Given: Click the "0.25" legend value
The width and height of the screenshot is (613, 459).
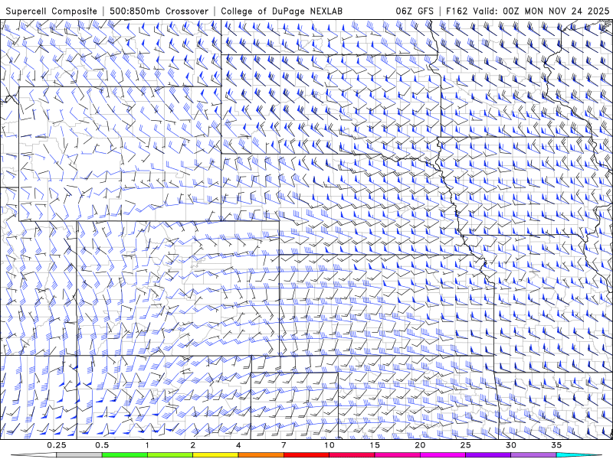Looking at the screenshot, I should point(57,445).
